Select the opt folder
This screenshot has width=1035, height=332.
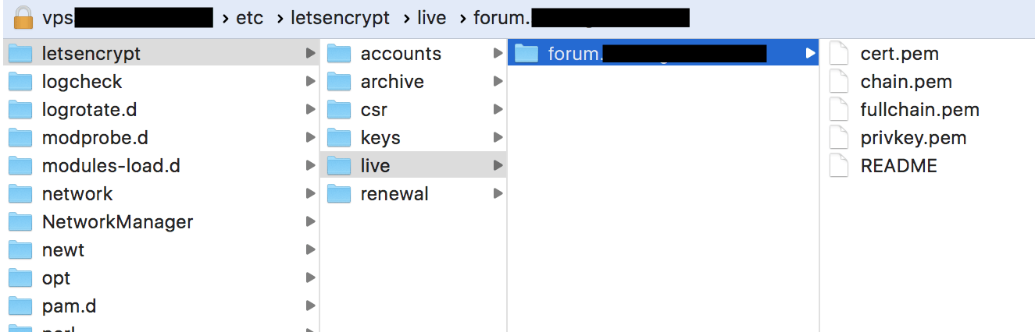[56, 278]
